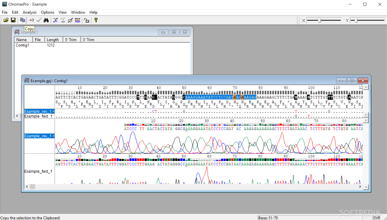The height and width of the screenshot is (220, 387).
Task: Click the chromatogram pane scroll-up arrow
Action: (366, 120)
